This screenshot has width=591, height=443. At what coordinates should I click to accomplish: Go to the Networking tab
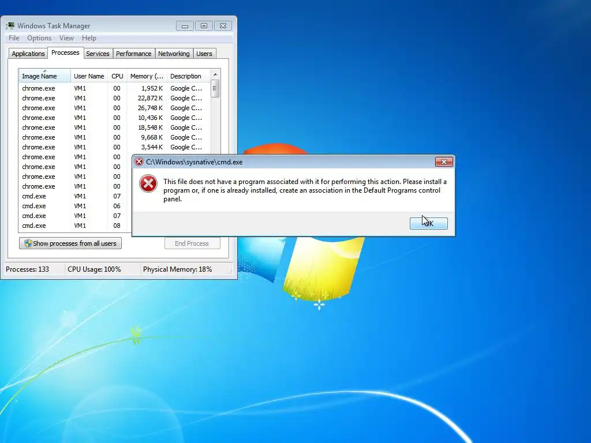(x=174, y=54)
